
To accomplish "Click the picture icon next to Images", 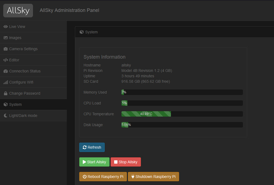I will (5, 38).
